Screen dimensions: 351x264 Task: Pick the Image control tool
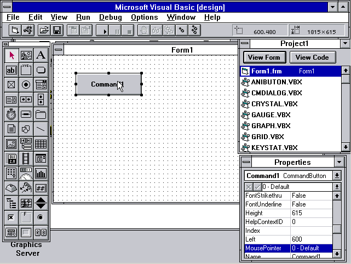tap(11, 144)
